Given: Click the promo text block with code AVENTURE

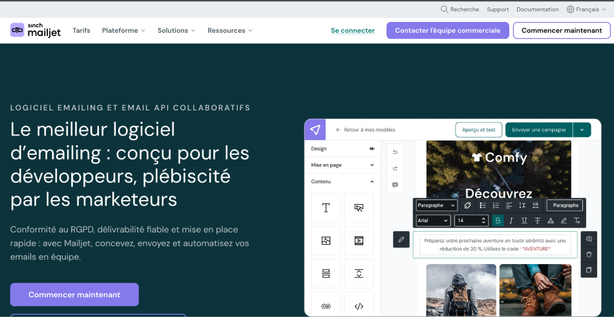Looking at the screenshot, I should click(495, 245).
